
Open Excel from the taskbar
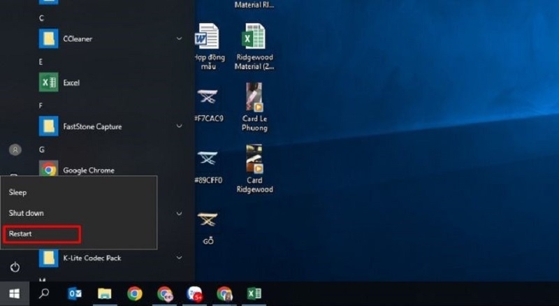tap(254, 293)
